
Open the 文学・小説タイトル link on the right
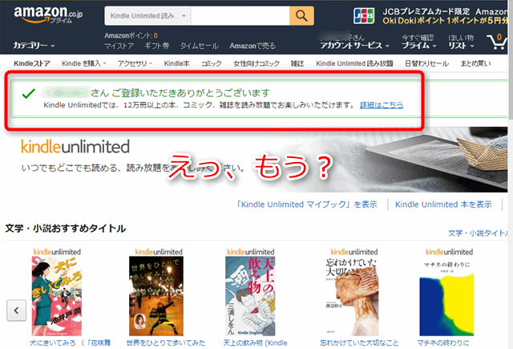point(478,233)
